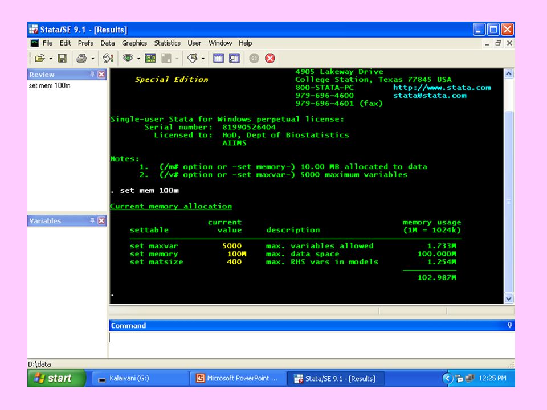Expand the Do-file Editor dropdown arrow
547x410 pixels.
203,59
